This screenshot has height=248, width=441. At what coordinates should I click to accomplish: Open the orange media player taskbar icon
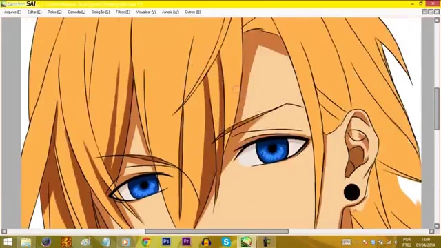click(126, 242)
